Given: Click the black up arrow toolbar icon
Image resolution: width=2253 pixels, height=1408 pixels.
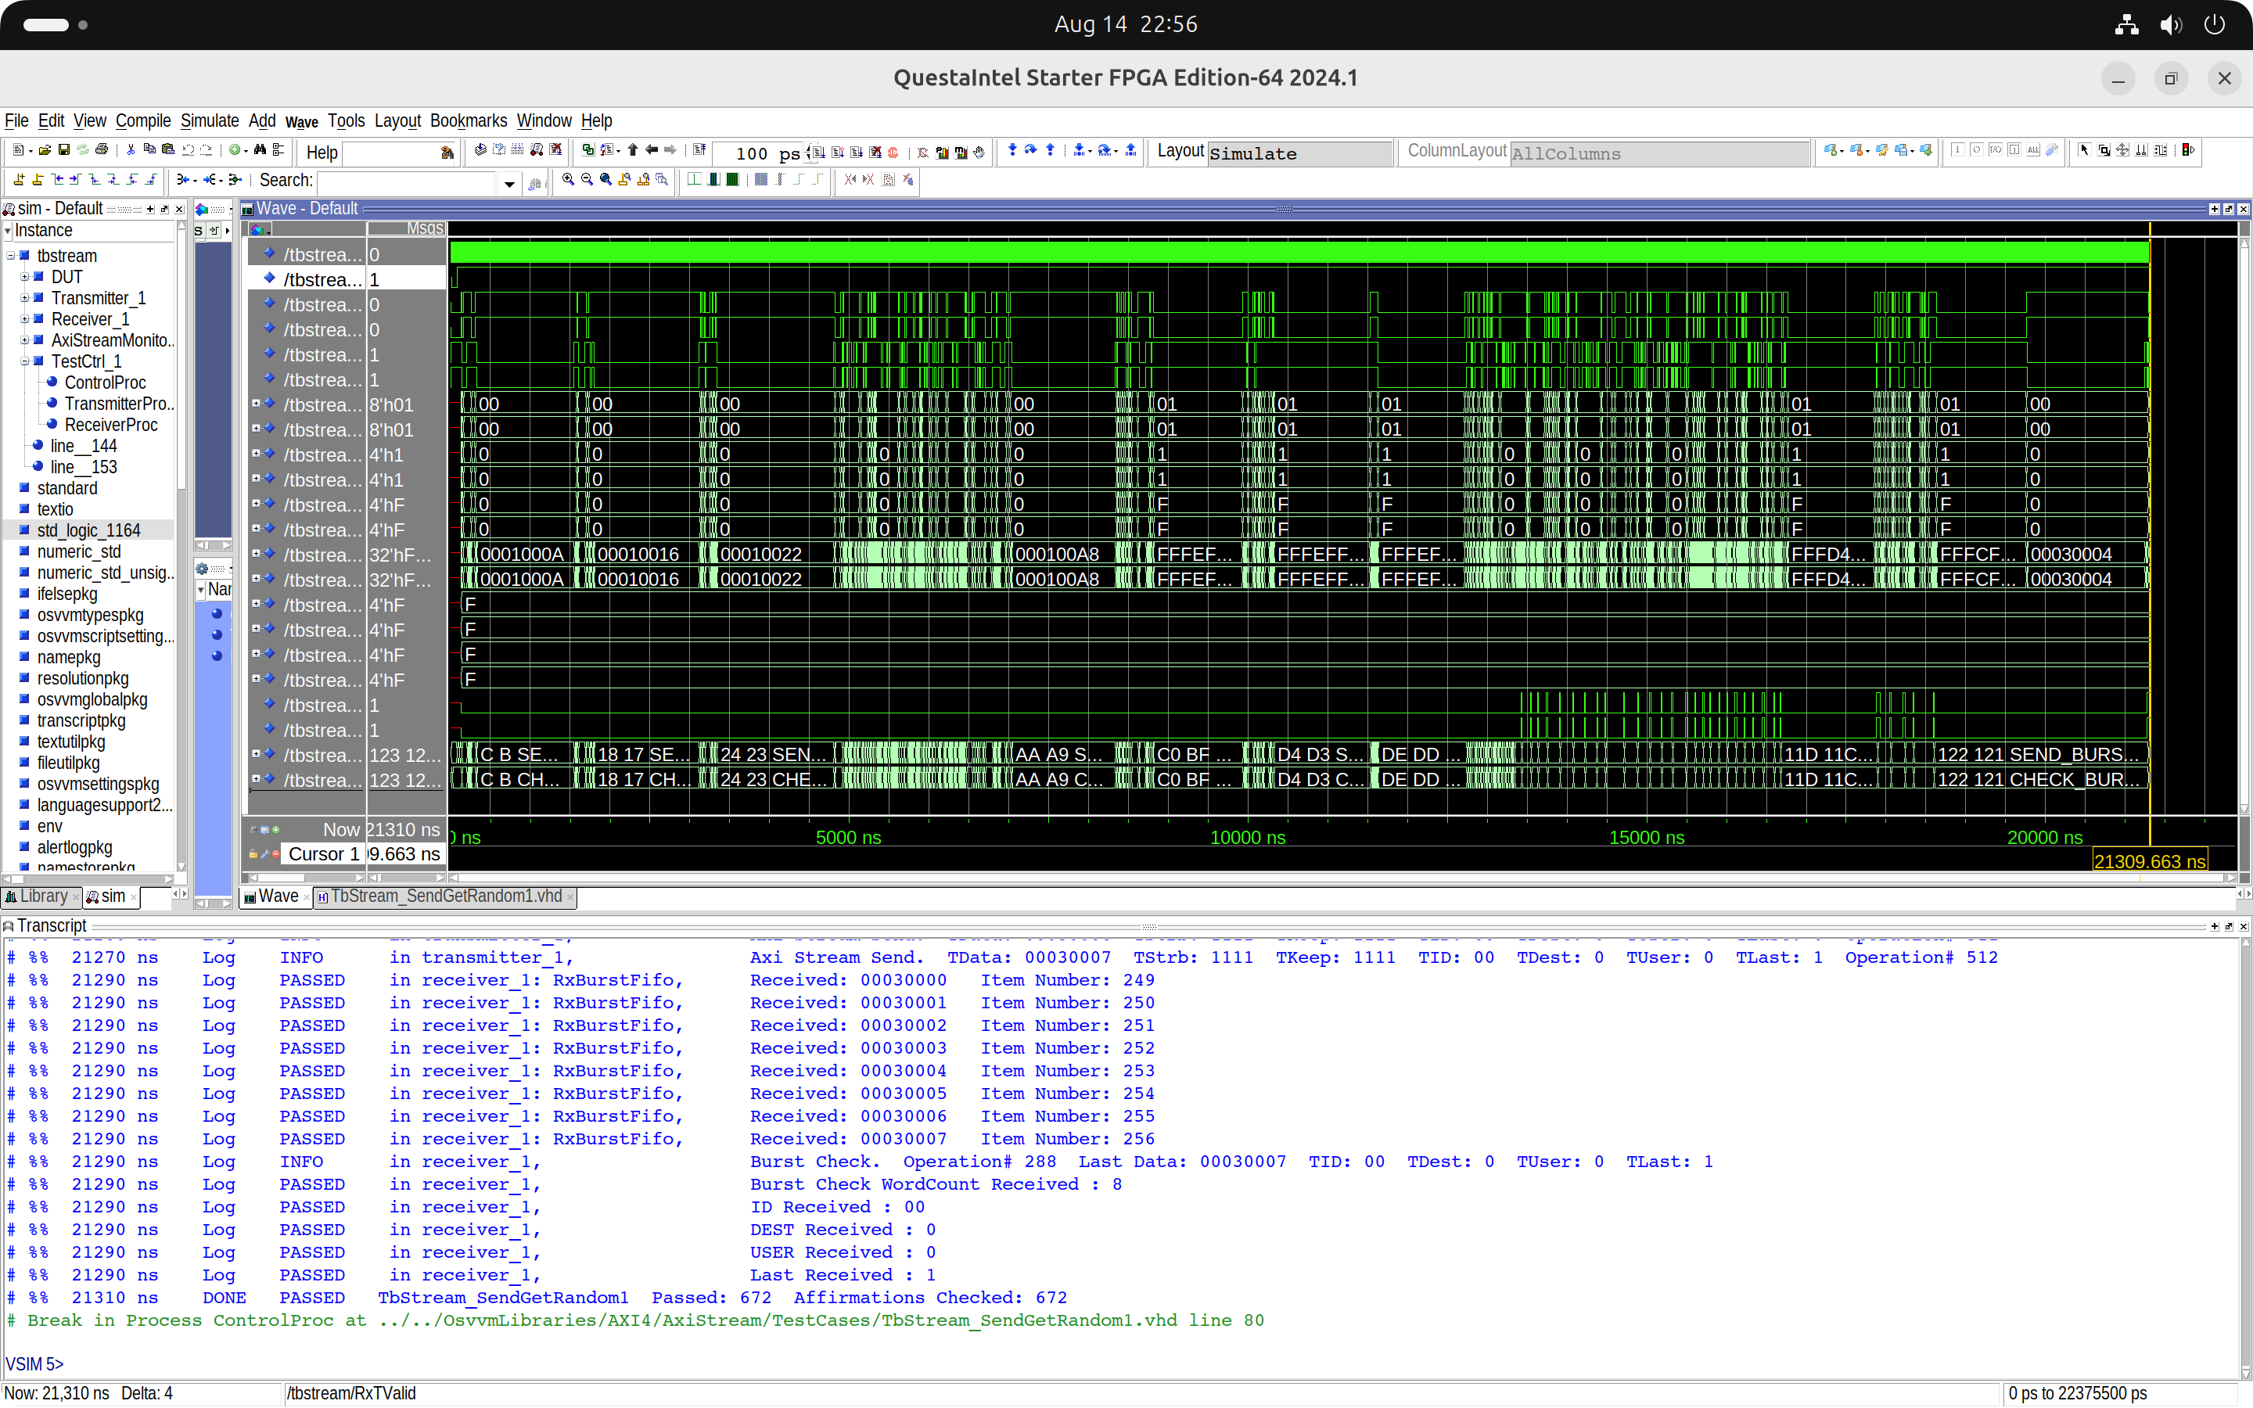Looking at the screenshot, I should point(632,150).
